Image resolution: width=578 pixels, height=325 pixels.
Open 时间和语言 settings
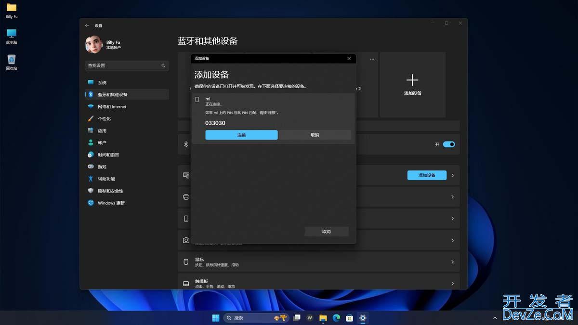click(x=127, y=155)
